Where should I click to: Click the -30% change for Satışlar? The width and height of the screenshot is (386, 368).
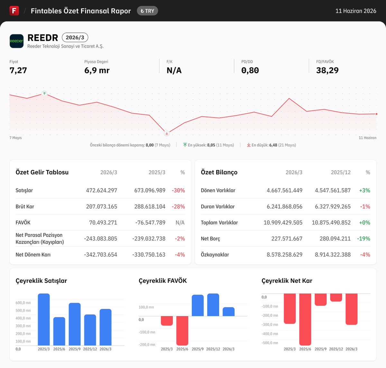click(178, 190)
